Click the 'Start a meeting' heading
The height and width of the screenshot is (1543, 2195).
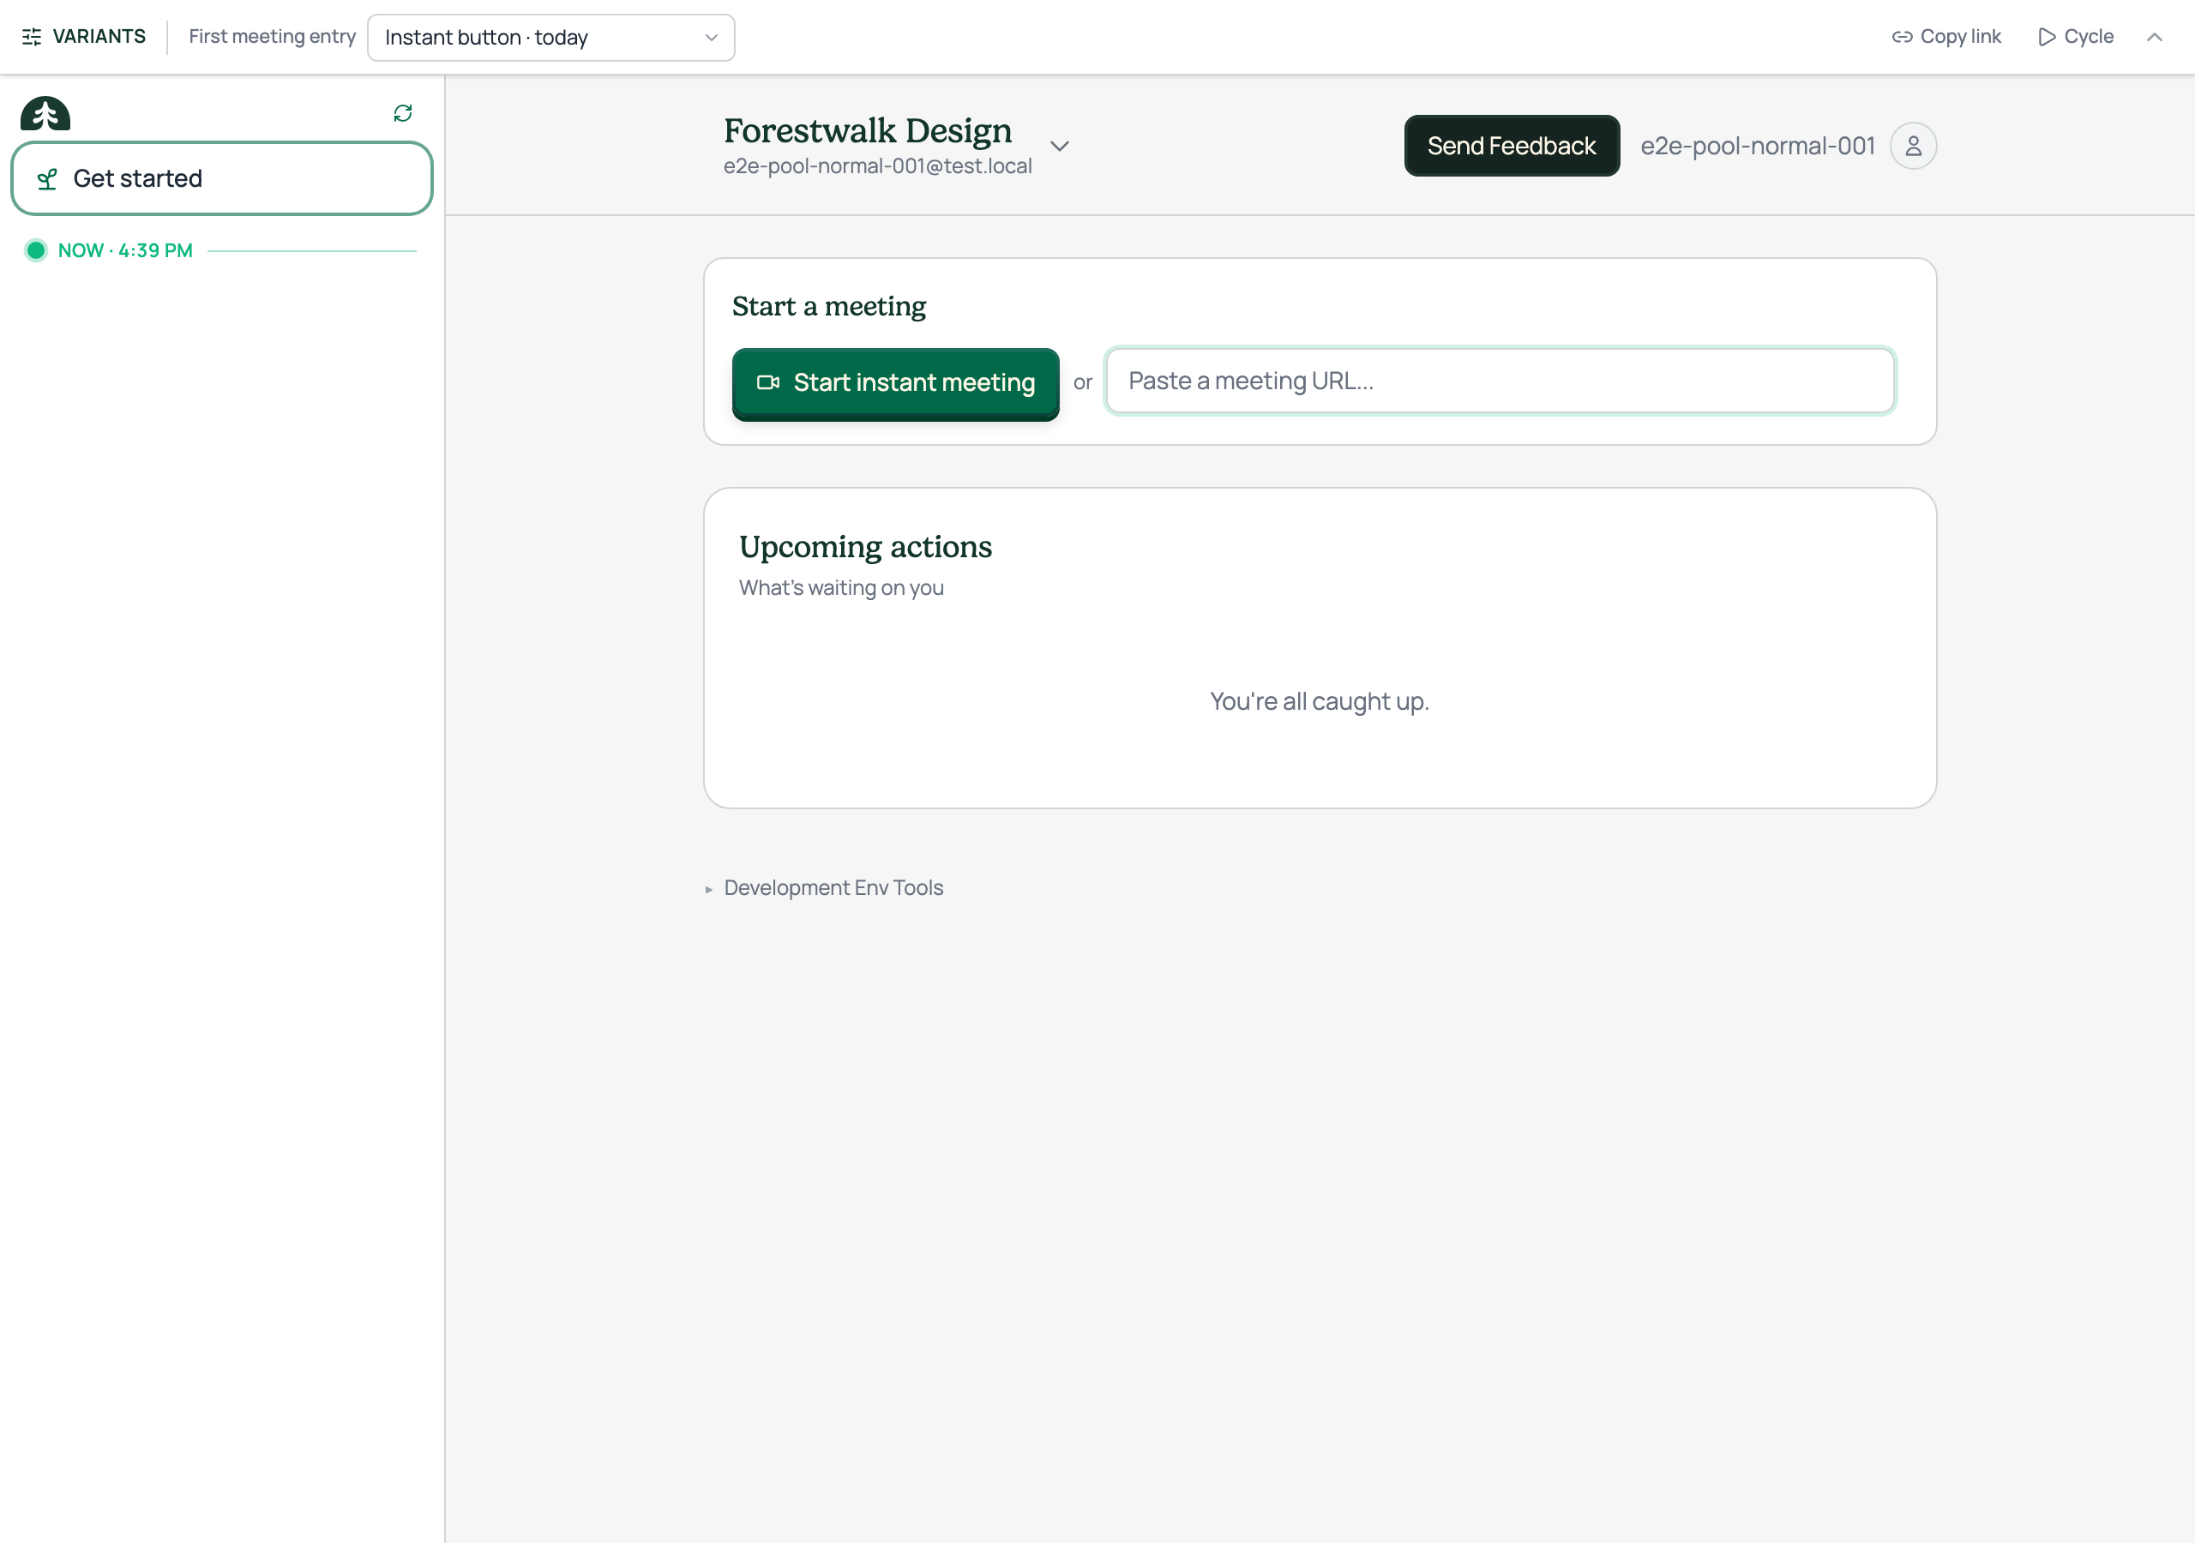coord(829,306)
